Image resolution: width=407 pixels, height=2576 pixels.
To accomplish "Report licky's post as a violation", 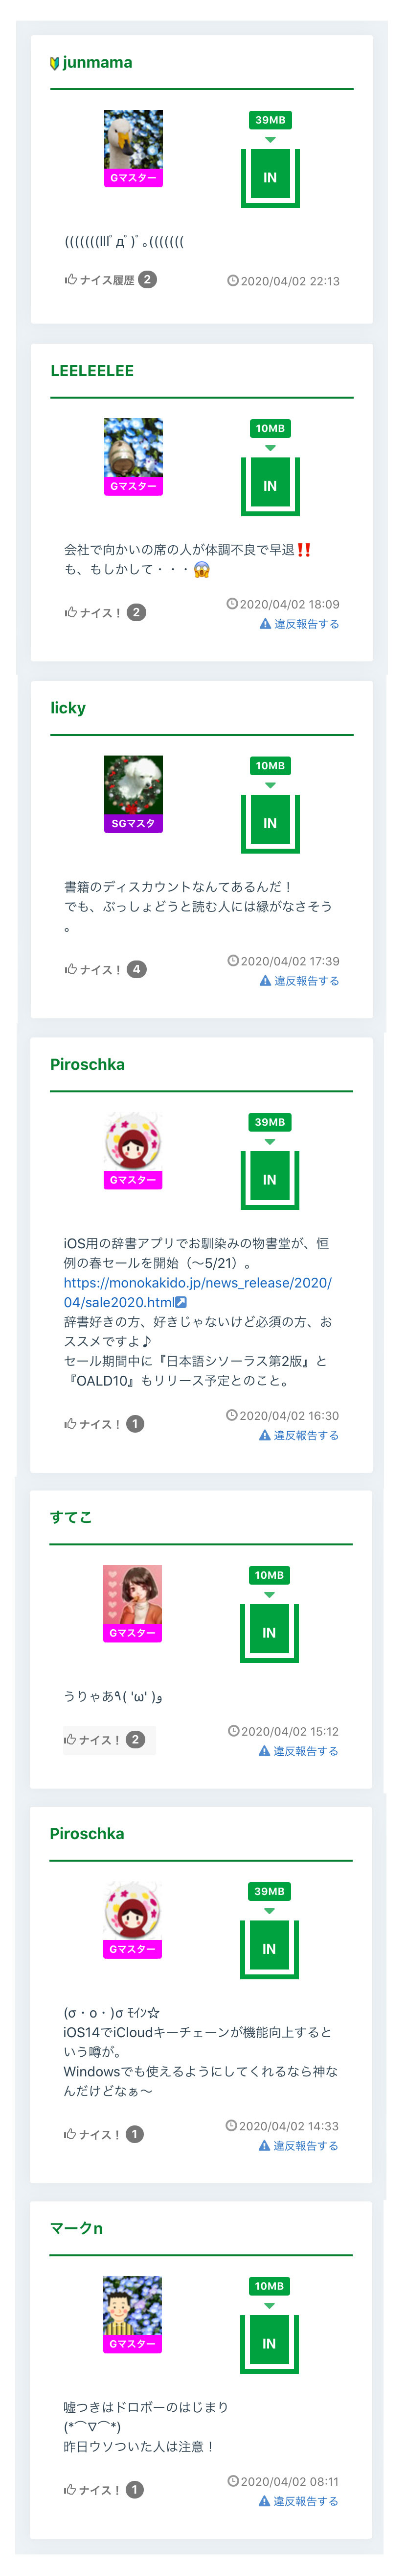I will click(x=299, y=981).
